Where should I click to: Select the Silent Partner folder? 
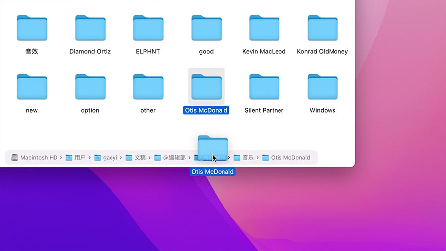point(264,87)
